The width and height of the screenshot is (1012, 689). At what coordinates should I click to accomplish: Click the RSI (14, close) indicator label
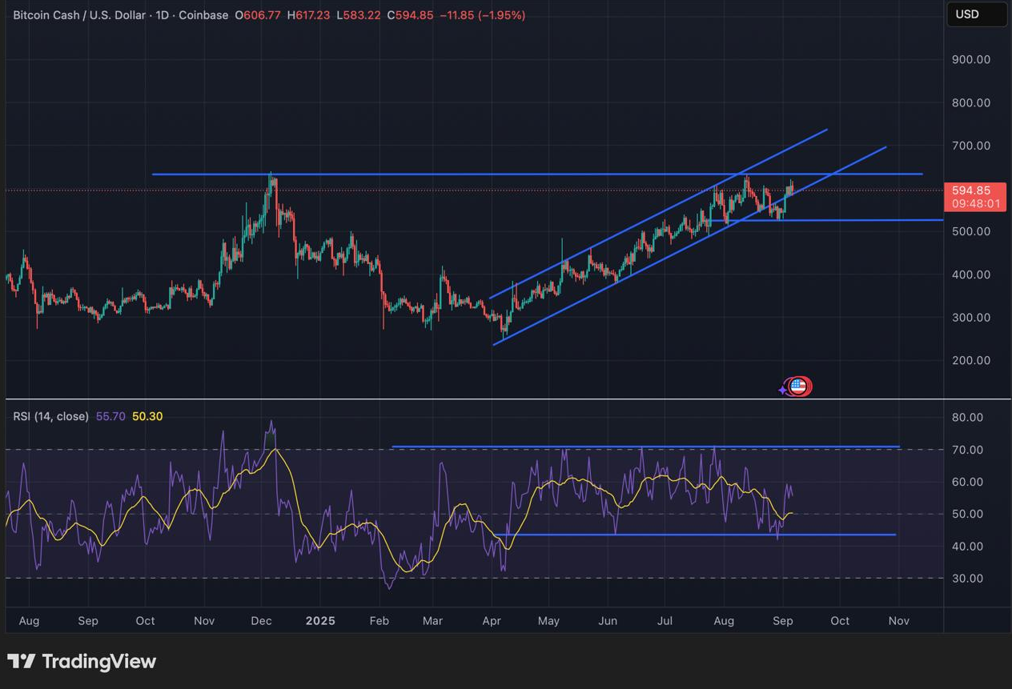[50, 416]
